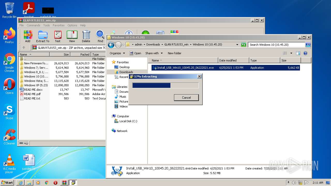Open justdiet.rtf desktop file
Image resolution: width=331 pixels, height=186 pixels.
click(x=29, y=162)
